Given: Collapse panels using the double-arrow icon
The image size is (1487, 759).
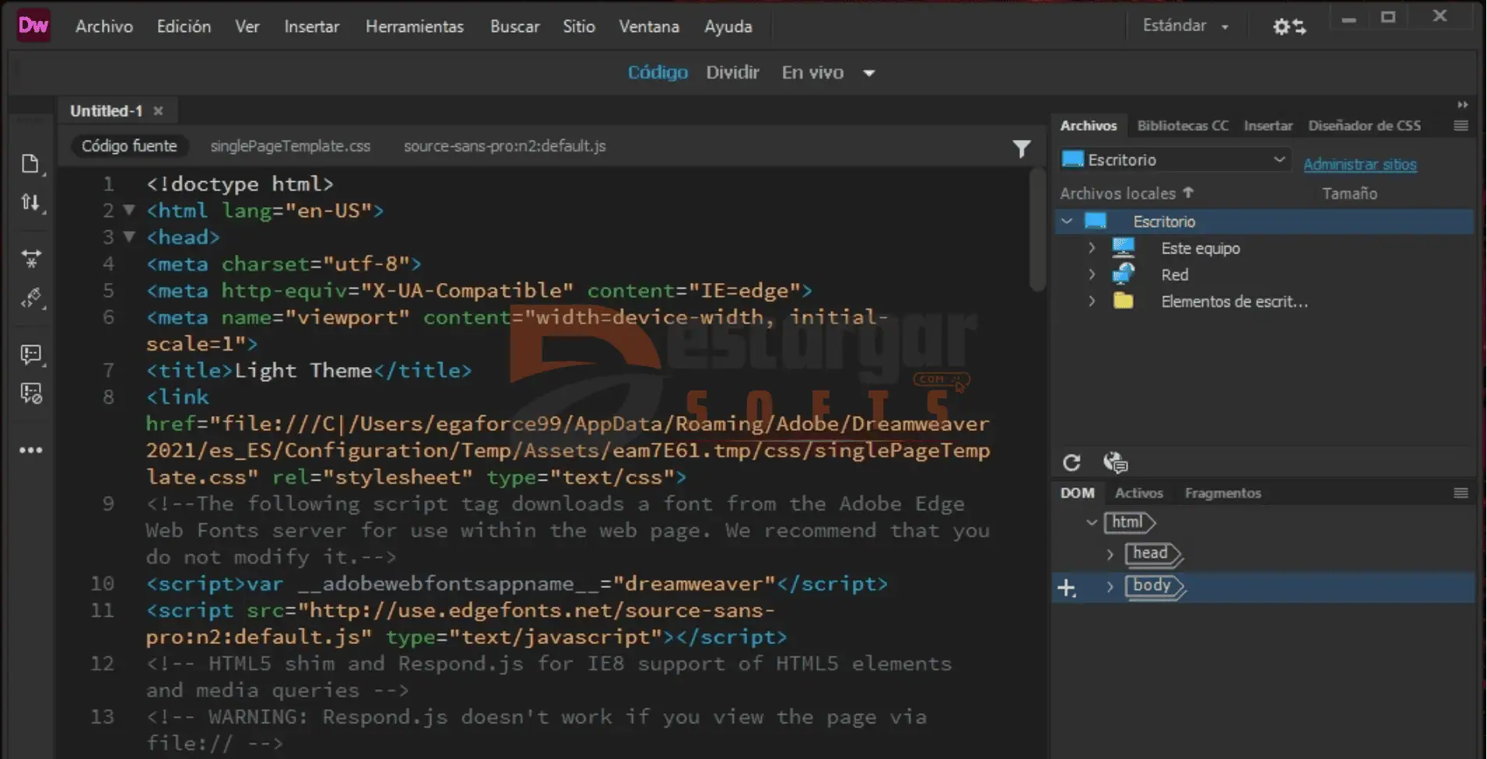Looking at the screenshot, I should click(1462, 104).
